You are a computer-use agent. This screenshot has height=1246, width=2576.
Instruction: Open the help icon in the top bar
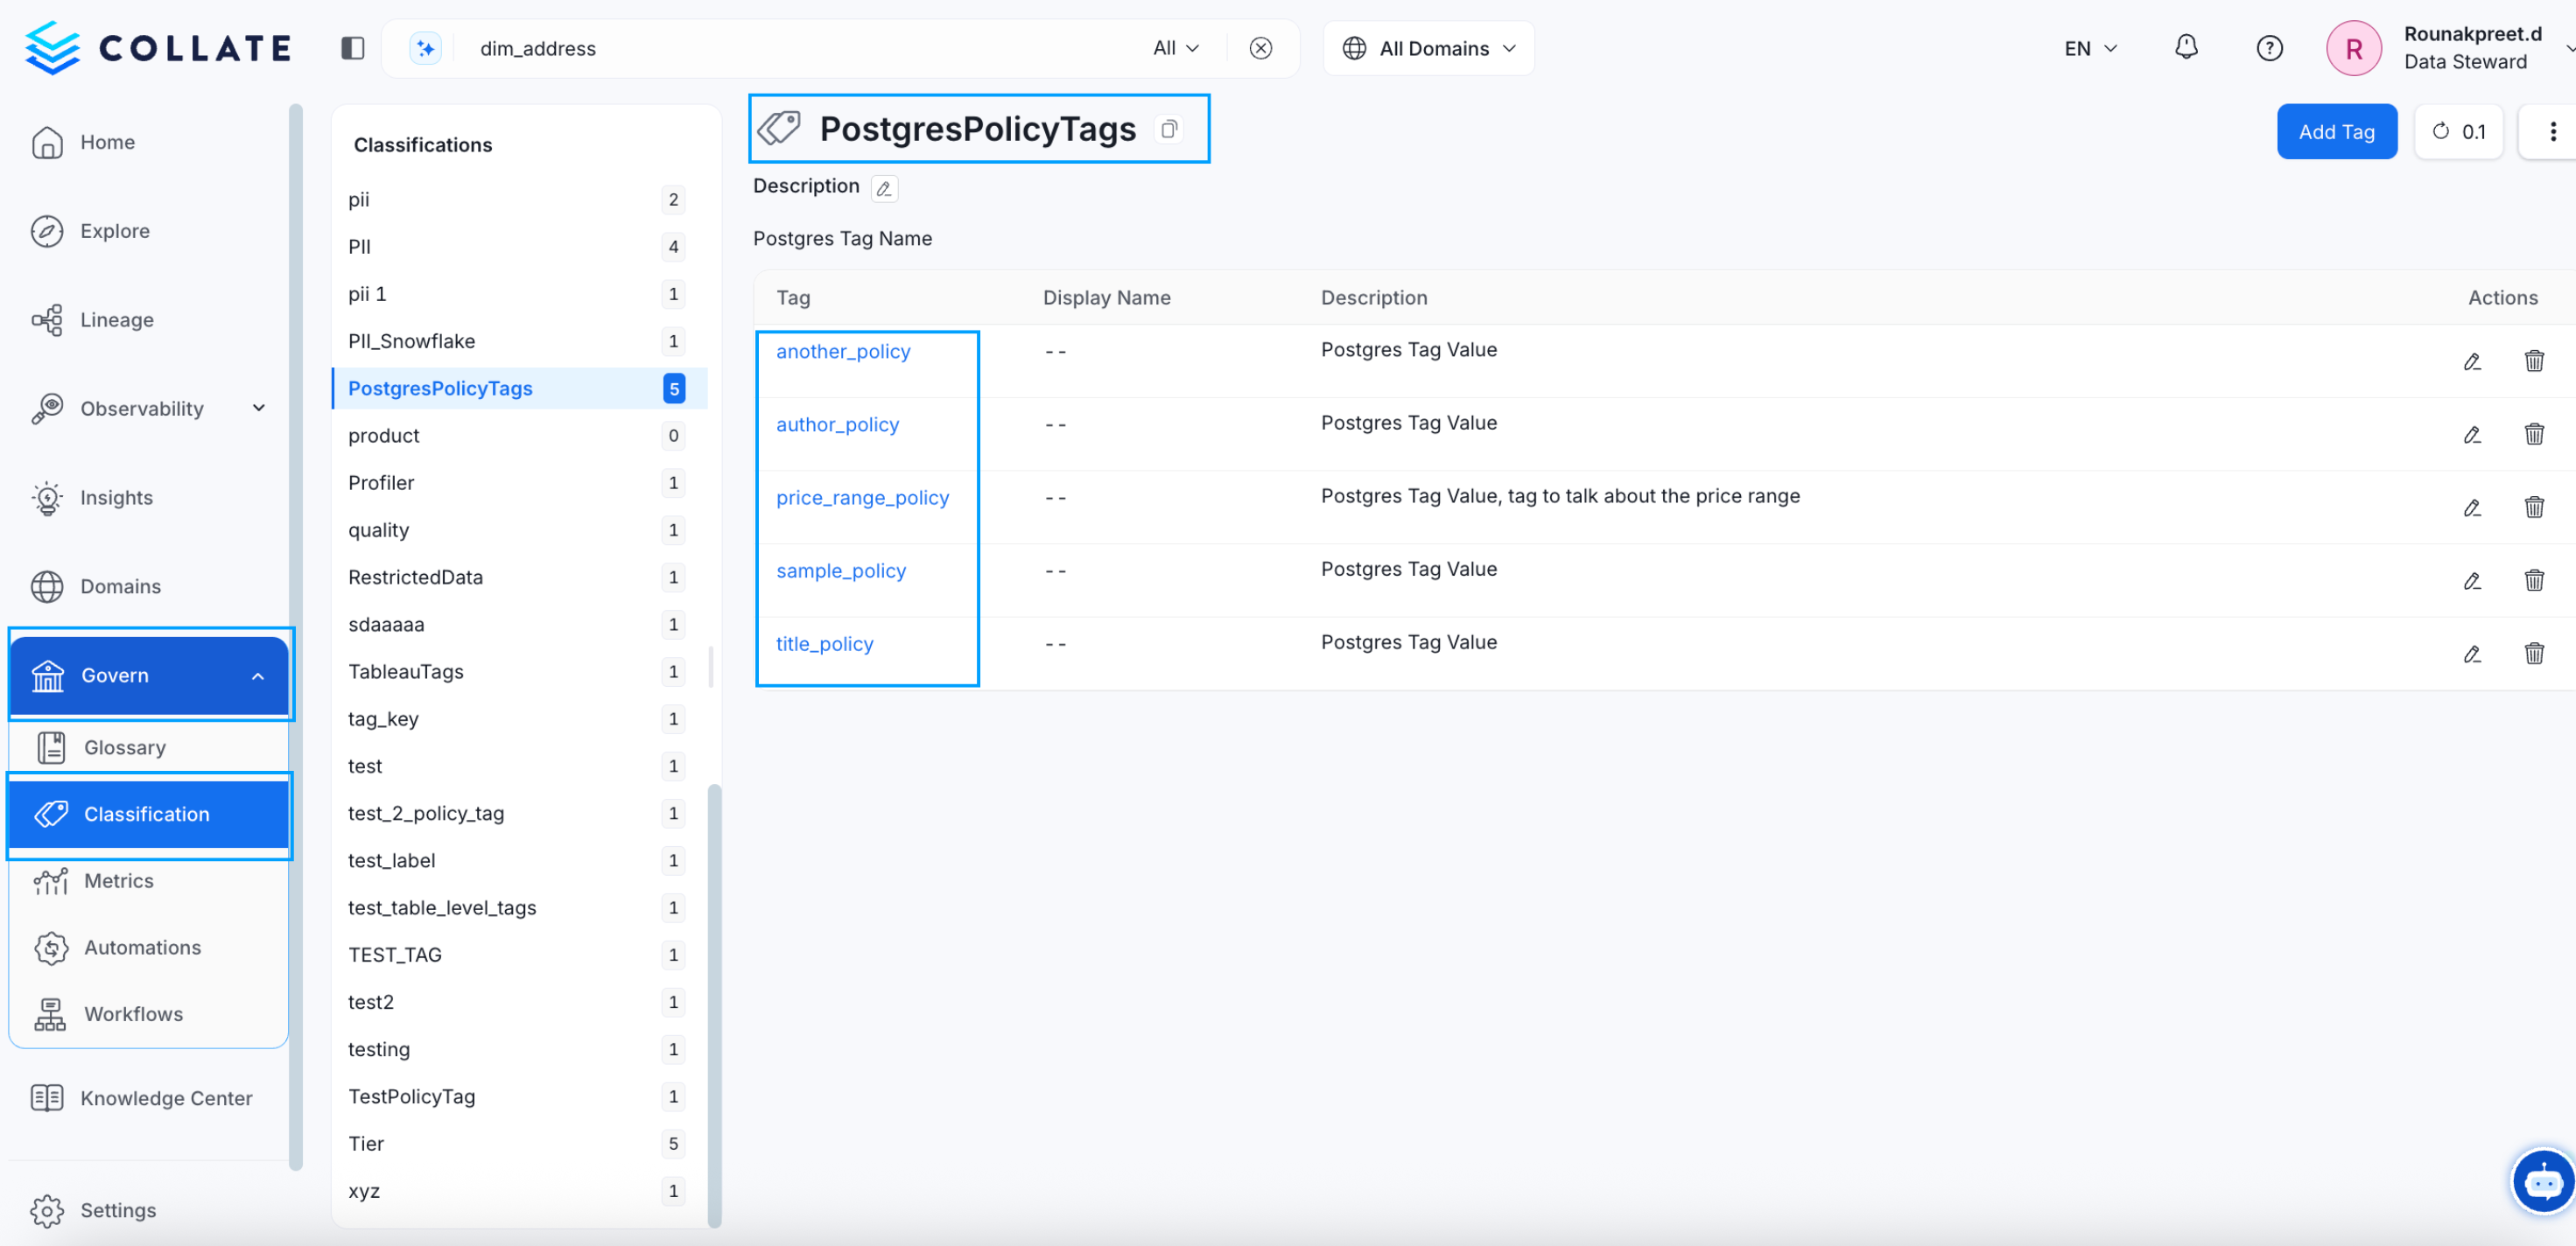(2270, 47)
